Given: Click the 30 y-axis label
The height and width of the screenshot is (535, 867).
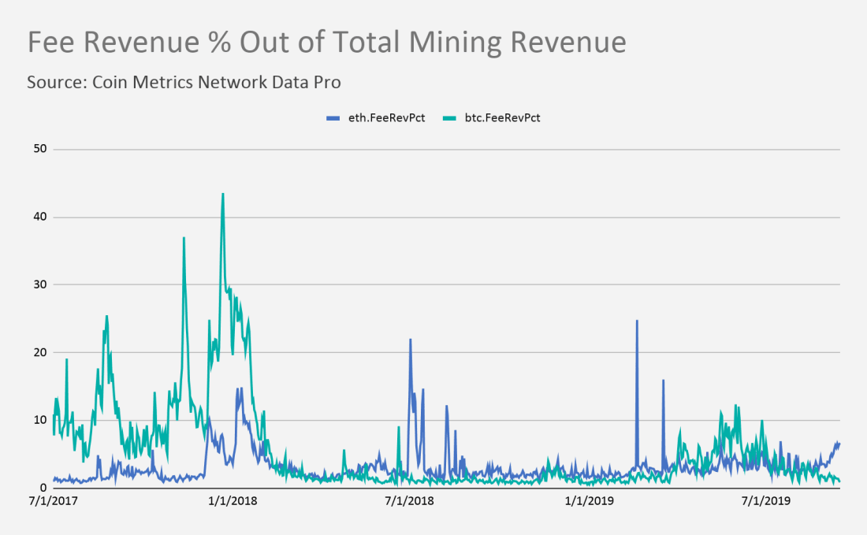Looking at the screenshot, I should (x=40, y=284).
